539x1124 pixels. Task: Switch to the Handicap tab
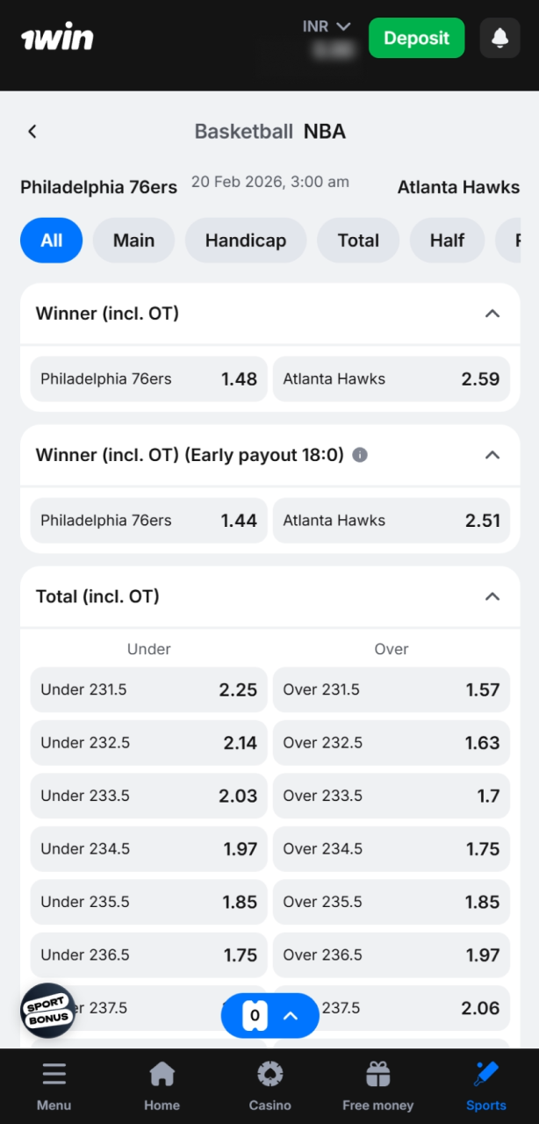(245, 240)
